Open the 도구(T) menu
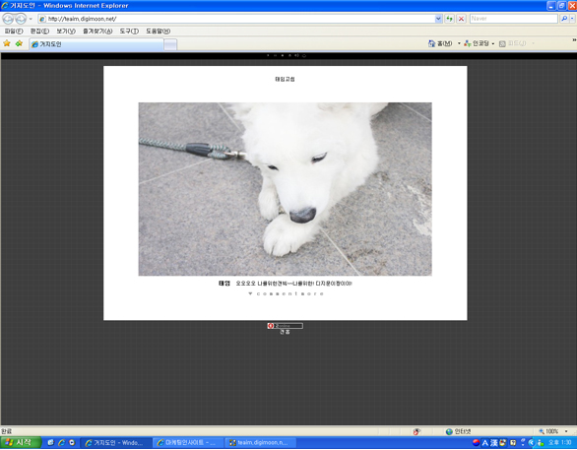Image resolution: width=577 pixels, height=450 pixels. [129, 32]
